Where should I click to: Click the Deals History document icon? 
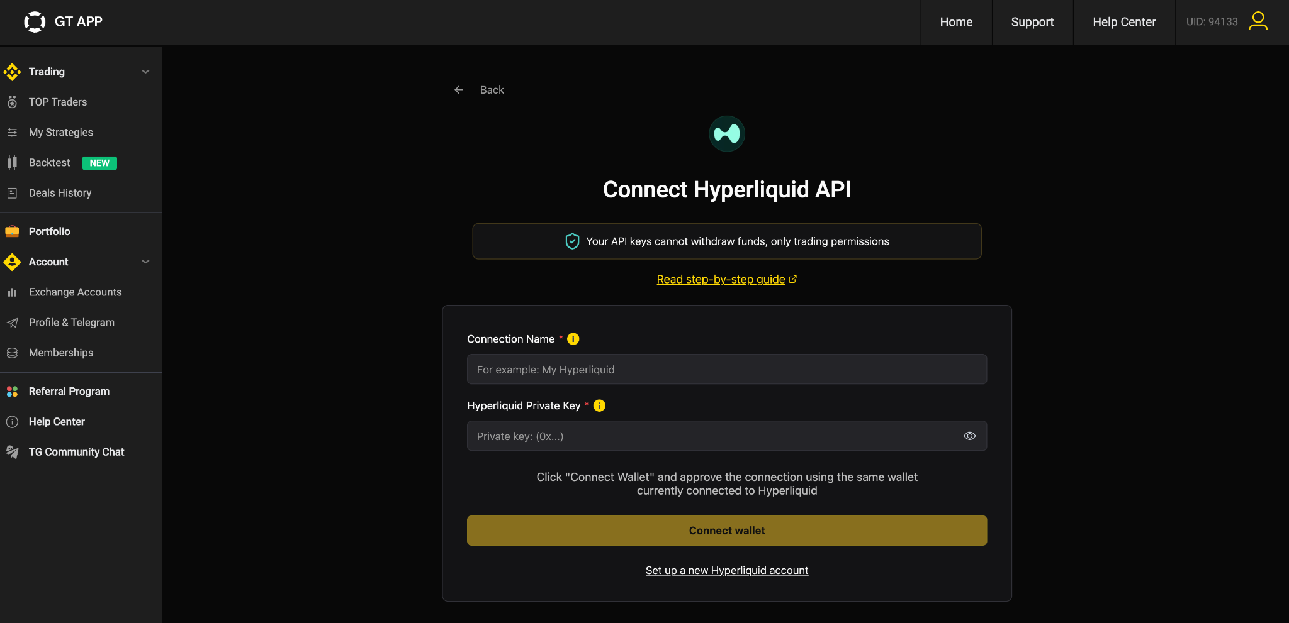click(12, 193)
